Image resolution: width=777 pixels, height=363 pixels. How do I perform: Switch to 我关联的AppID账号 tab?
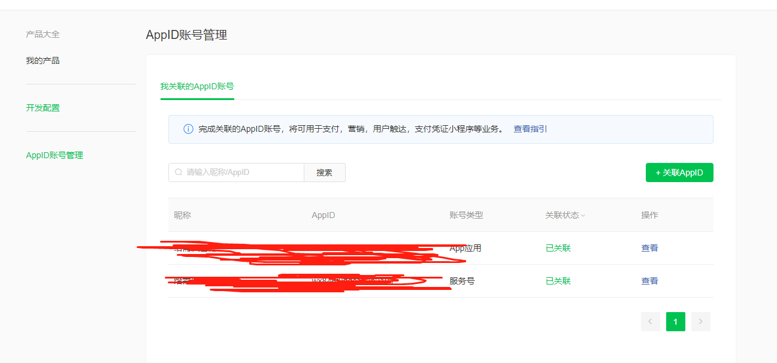[197, 86]
